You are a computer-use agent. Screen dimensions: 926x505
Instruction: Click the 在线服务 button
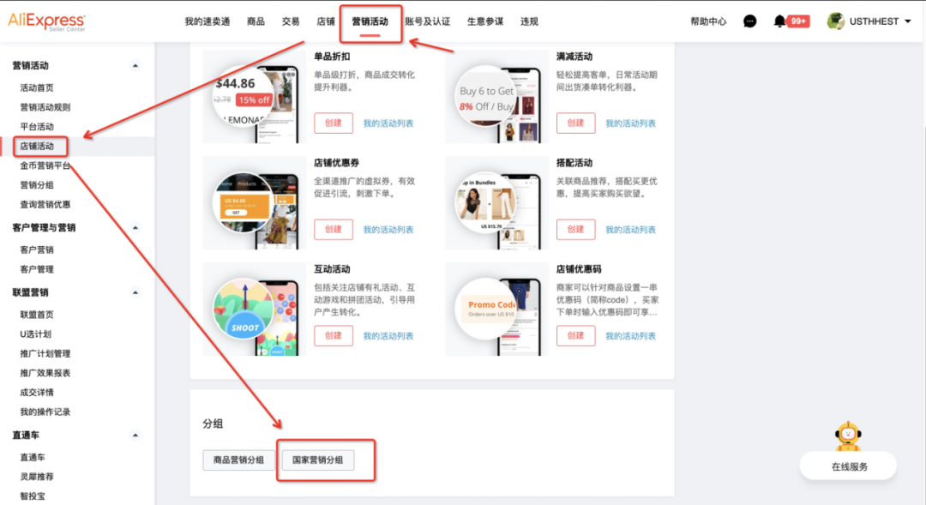tap(848, 466)
